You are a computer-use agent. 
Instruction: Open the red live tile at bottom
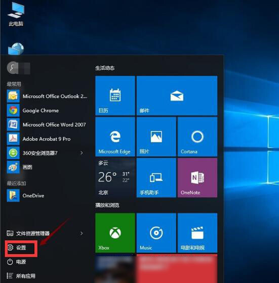point(177,268)
